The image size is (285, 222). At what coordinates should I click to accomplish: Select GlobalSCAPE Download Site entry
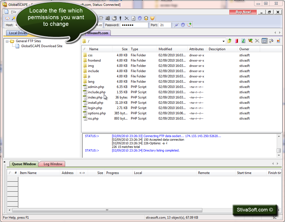[42, 46]
